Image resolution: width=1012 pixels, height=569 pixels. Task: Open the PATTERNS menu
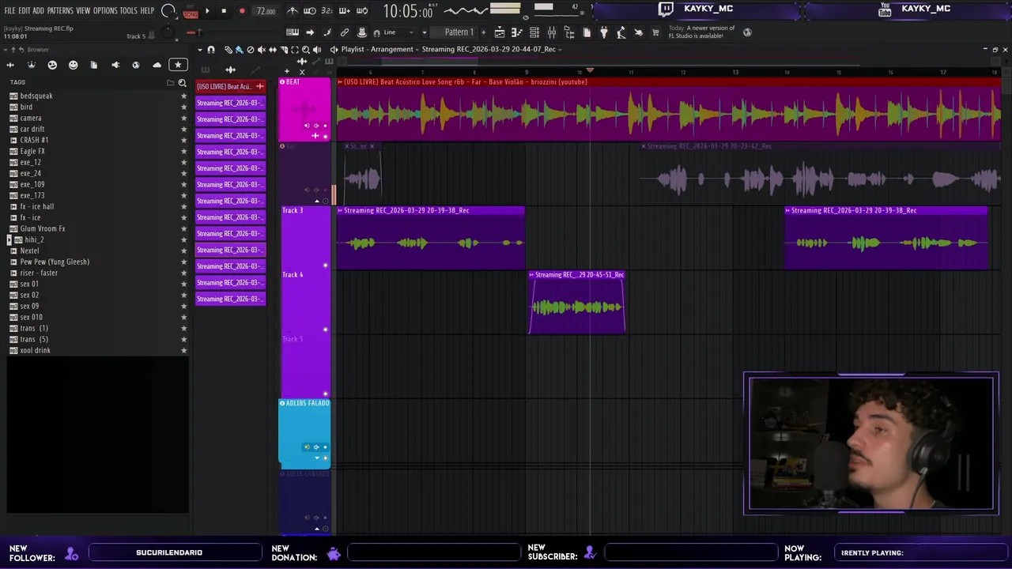[60, 11]
